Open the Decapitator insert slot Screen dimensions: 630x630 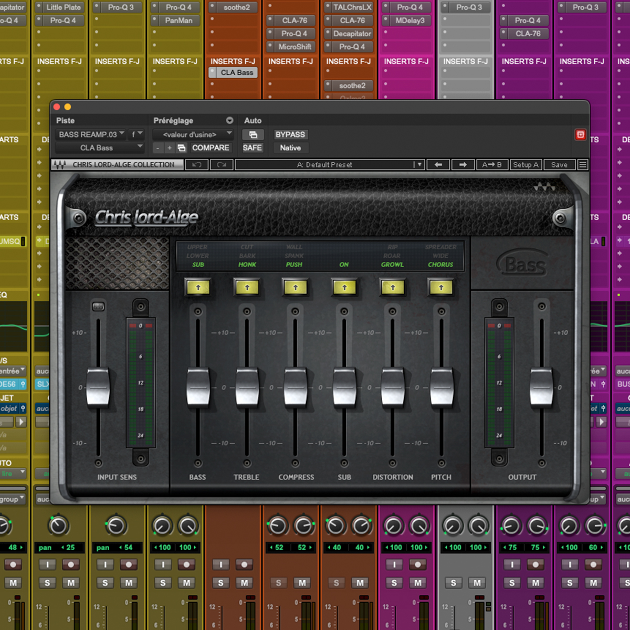pos(349,34)
